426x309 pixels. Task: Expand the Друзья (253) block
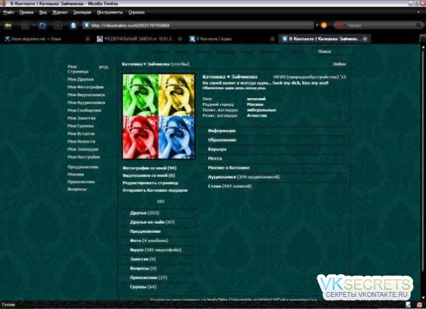pos(159,213)
